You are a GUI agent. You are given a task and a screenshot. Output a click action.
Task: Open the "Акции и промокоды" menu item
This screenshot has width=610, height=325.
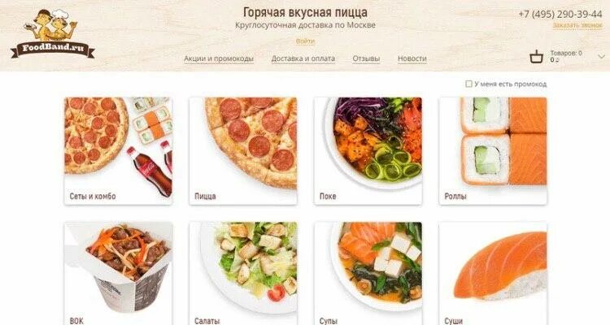[x=219, y=58]
